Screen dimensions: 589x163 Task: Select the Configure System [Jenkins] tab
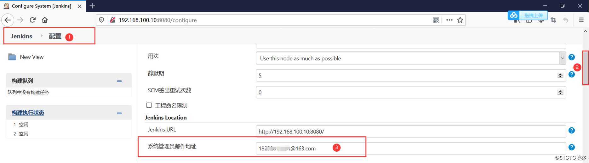[x=43, y=6]
